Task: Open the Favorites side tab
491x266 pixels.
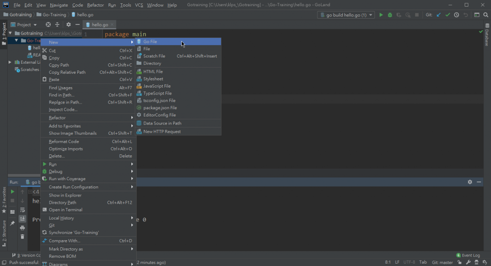Action: click(x=4, y=200)
